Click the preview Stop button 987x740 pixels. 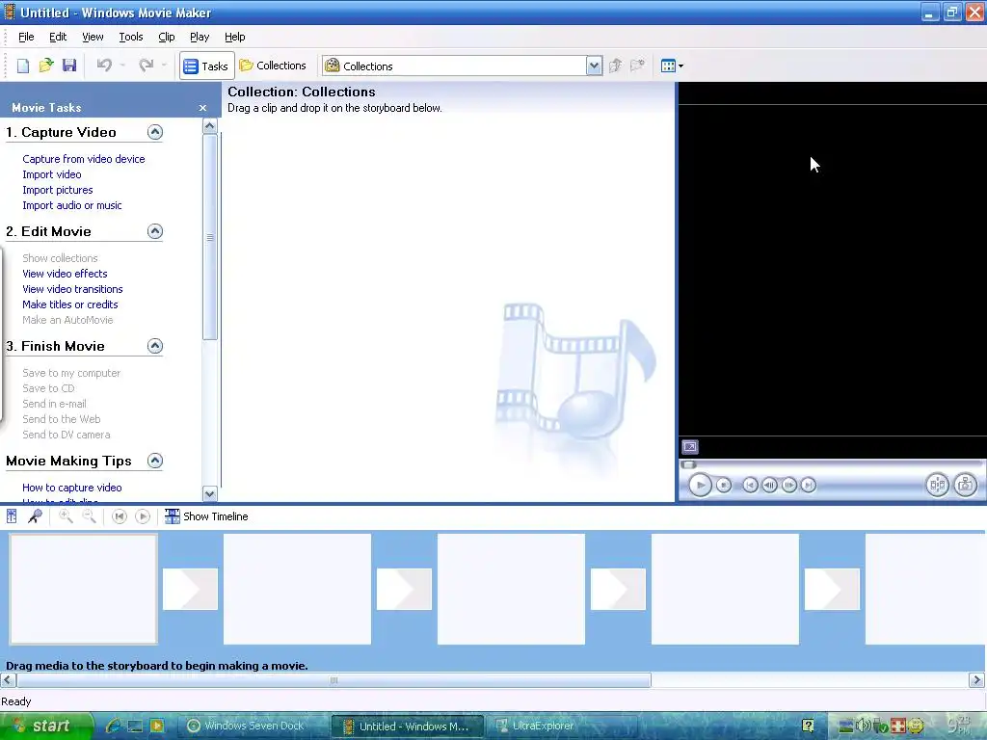[724, 486]
